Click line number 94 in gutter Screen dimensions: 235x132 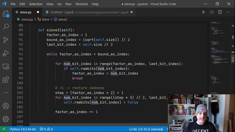[x=21, y=54]
